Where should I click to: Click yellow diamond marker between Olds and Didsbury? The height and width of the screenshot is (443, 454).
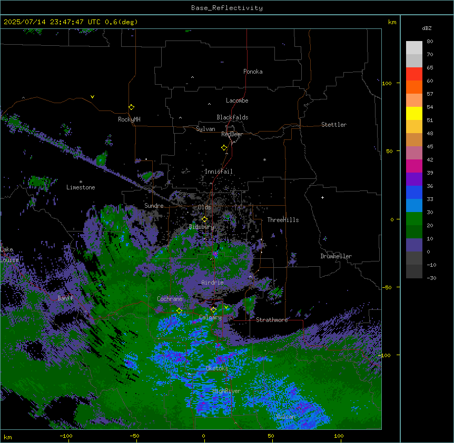204,219
